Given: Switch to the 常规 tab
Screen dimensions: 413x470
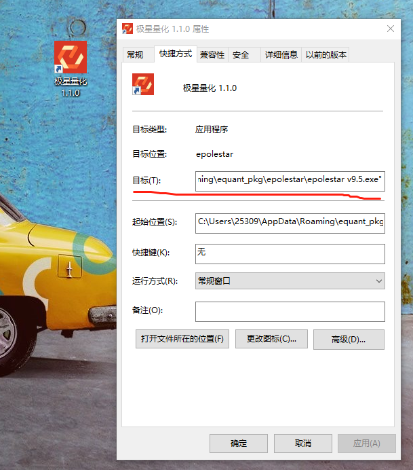Looking at the screenshot, I should (138, 54).
